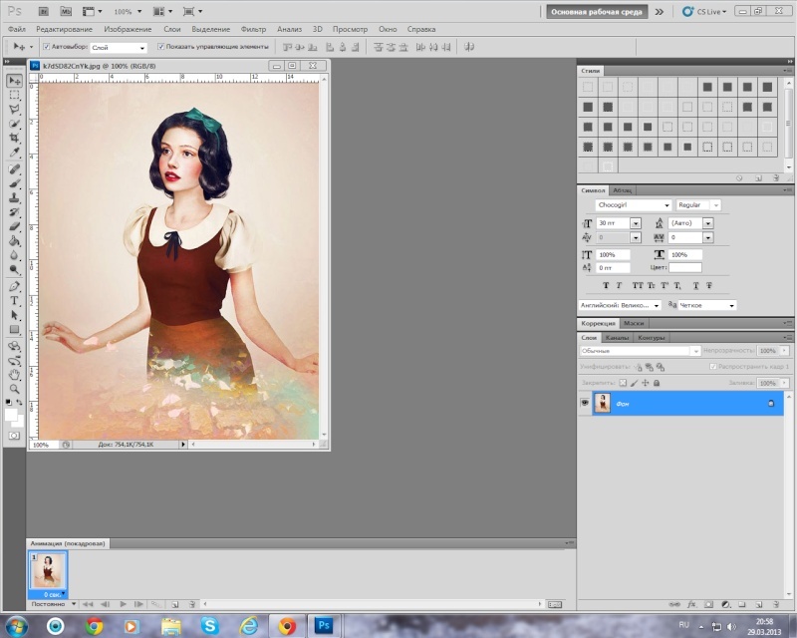
Task: Open the 30 пт font size dropdown
Action: (x=636, y=223)
